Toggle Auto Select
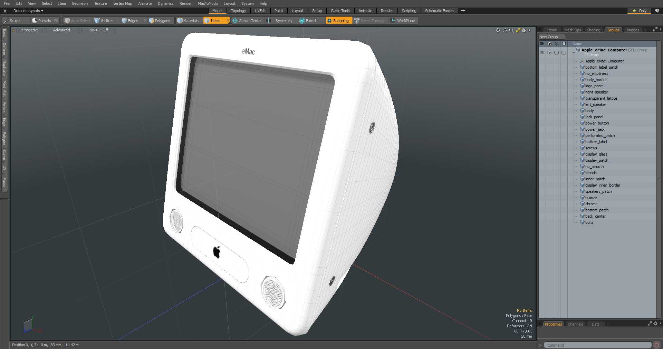 pos(77,21)
